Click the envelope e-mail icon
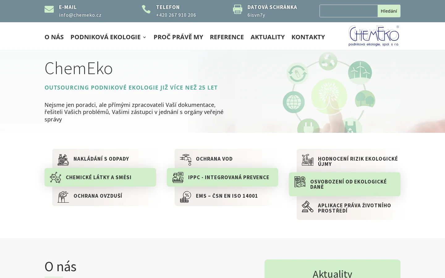Screen dimensions: 445x278 click(49, 10)
